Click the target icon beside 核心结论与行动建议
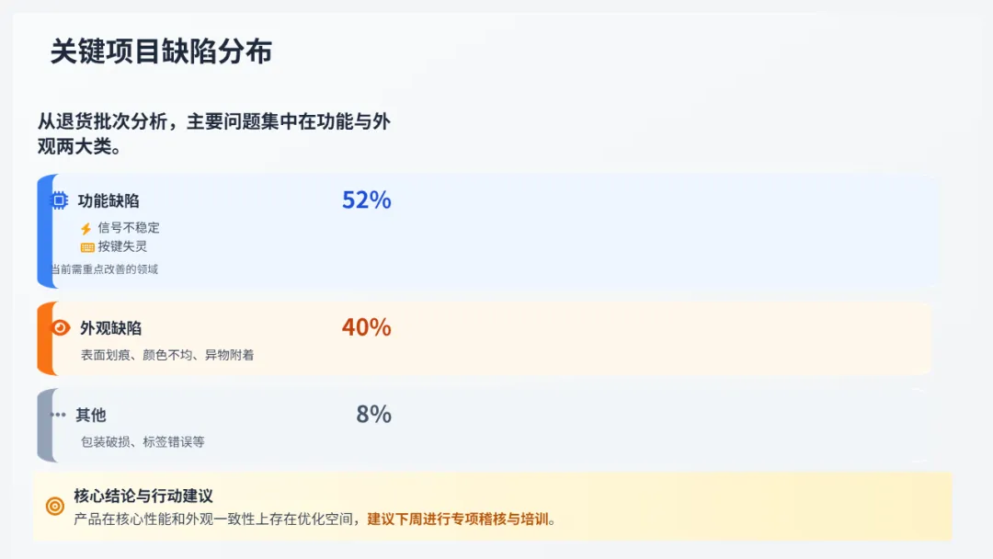 pos(55,506)
